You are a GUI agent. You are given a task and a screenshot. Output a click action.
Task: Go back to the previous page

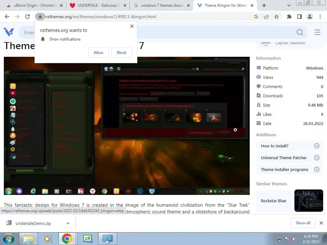7,17
